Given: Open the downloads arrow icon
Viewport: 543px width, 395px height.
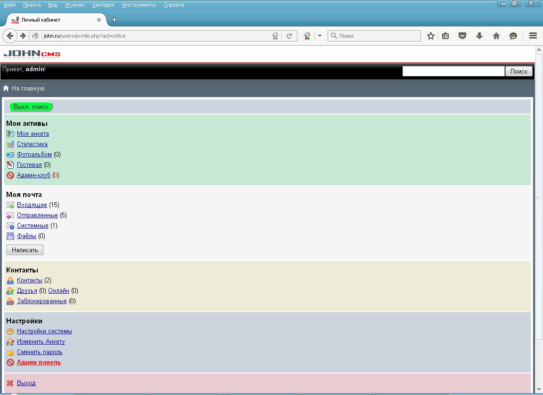Looking at the screenshot, I should coord(479,36).
